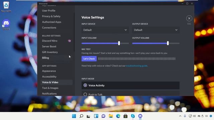Image resolution: width=214 pixels, height=120 pixels.
Task: Open Task View on the taskbar
Action: tap(89, 116)
